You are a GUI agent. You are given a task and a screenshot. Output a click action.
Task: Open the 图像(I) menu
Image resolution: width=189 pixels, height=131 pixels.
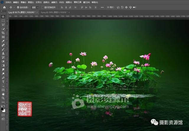coord(23,2)
